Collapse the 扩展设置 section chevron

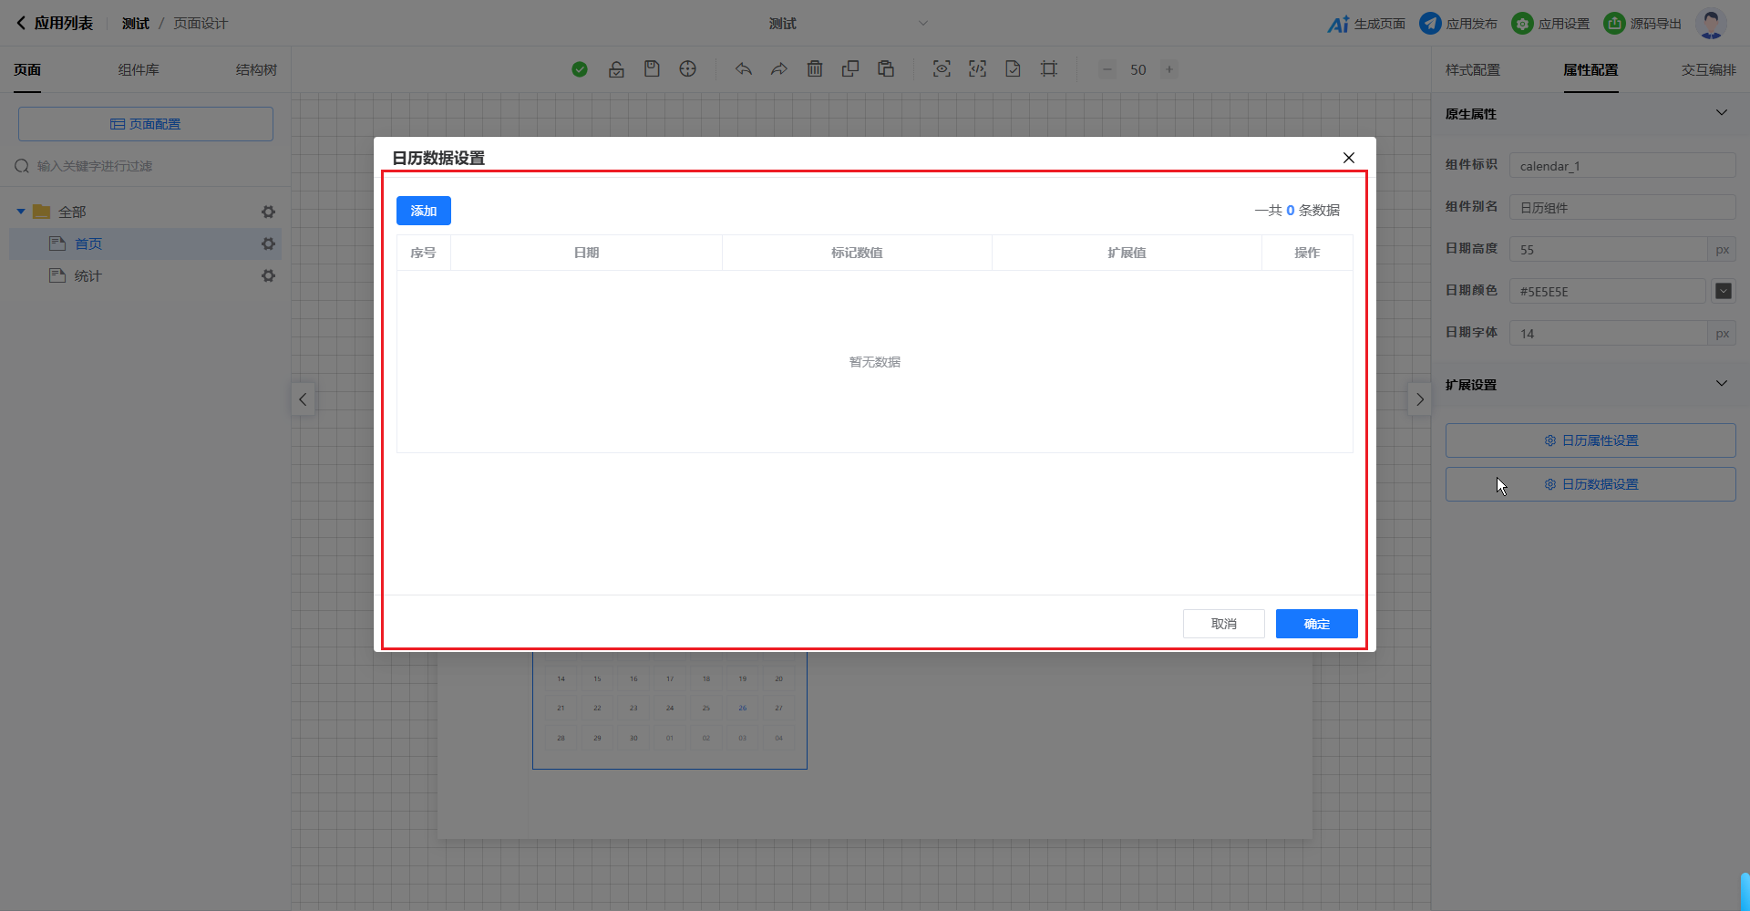(1721, 384)
